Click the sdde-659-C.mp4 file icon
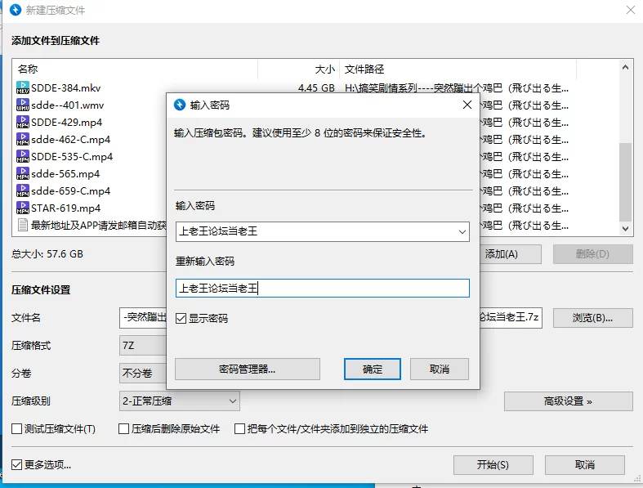The image size is (643, 488). [23, 190]
